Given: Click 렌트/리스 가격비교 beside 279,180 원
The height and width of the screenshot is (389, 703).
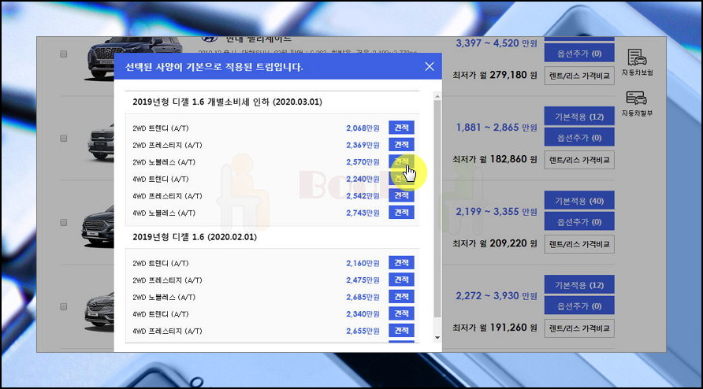Looking at the screenshot, I should (x=579, y=76).
